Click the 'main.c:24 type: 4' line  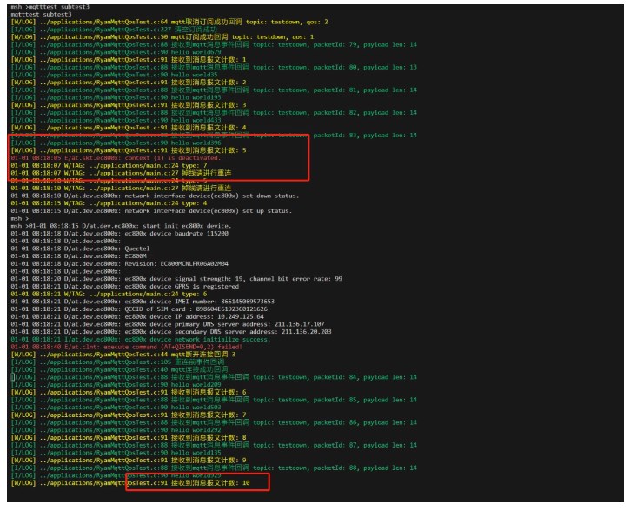109,203
